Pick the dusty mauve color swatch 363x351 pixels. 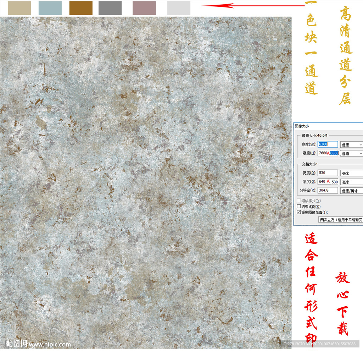coord(144,8)
